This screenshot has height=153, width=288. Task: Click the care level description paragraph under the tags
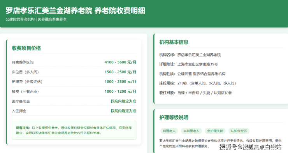coord(220,143)
